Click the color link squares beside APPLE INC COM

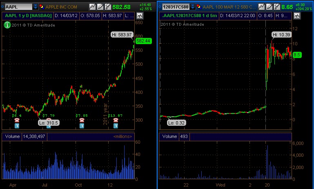coord(42,7)
